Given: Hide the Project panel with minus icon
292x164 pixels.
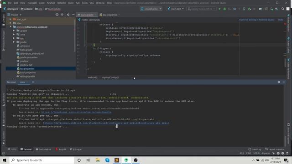Looking at the screenshot, I should (x=73, y=15).
